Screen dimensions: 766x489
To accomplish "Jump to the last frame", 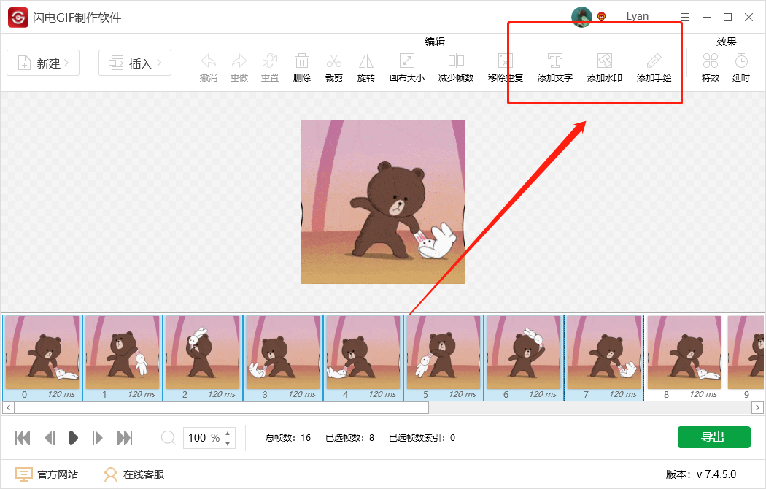I will [x=125, y=438].
